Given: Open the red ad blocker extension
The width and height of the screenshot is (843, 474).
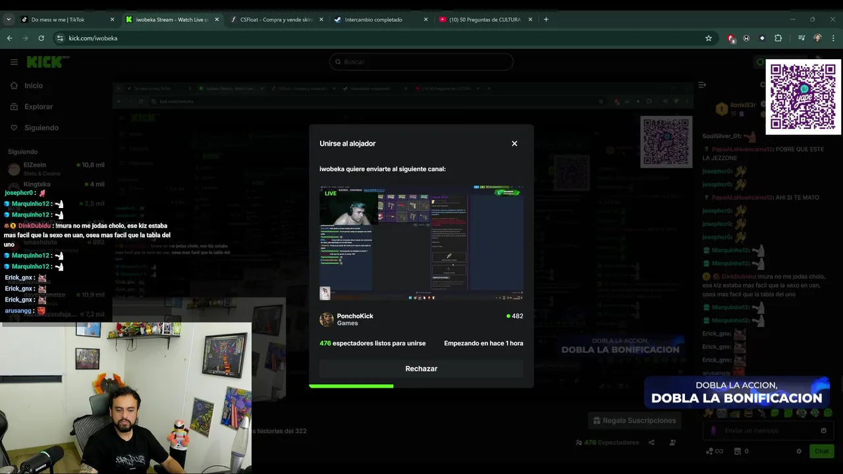Looking at the screenshot, I should 731,38.
